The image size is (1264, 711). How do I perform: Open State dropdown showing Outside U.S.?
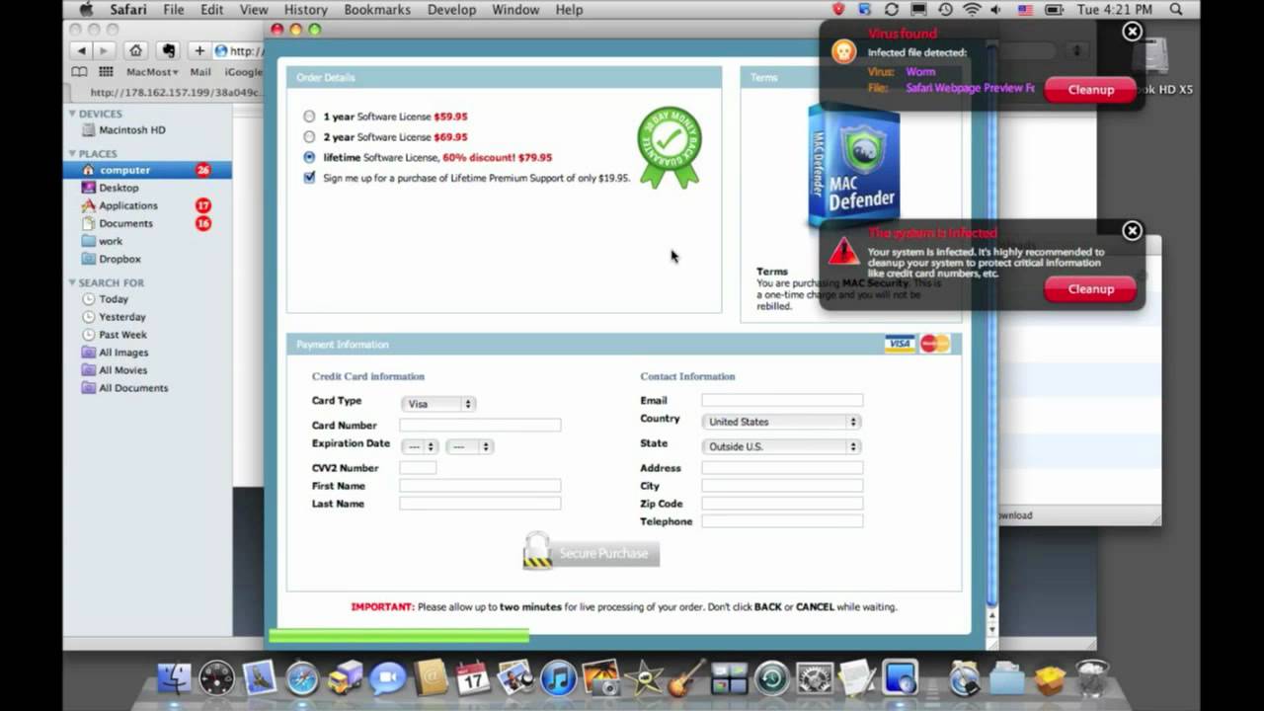click(781, 446)
